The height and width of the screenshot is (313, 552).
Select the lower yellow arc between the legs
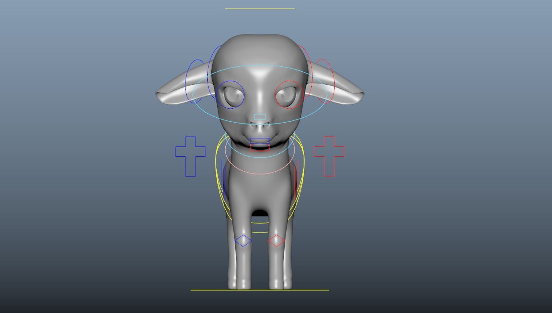tap(260, 232)
